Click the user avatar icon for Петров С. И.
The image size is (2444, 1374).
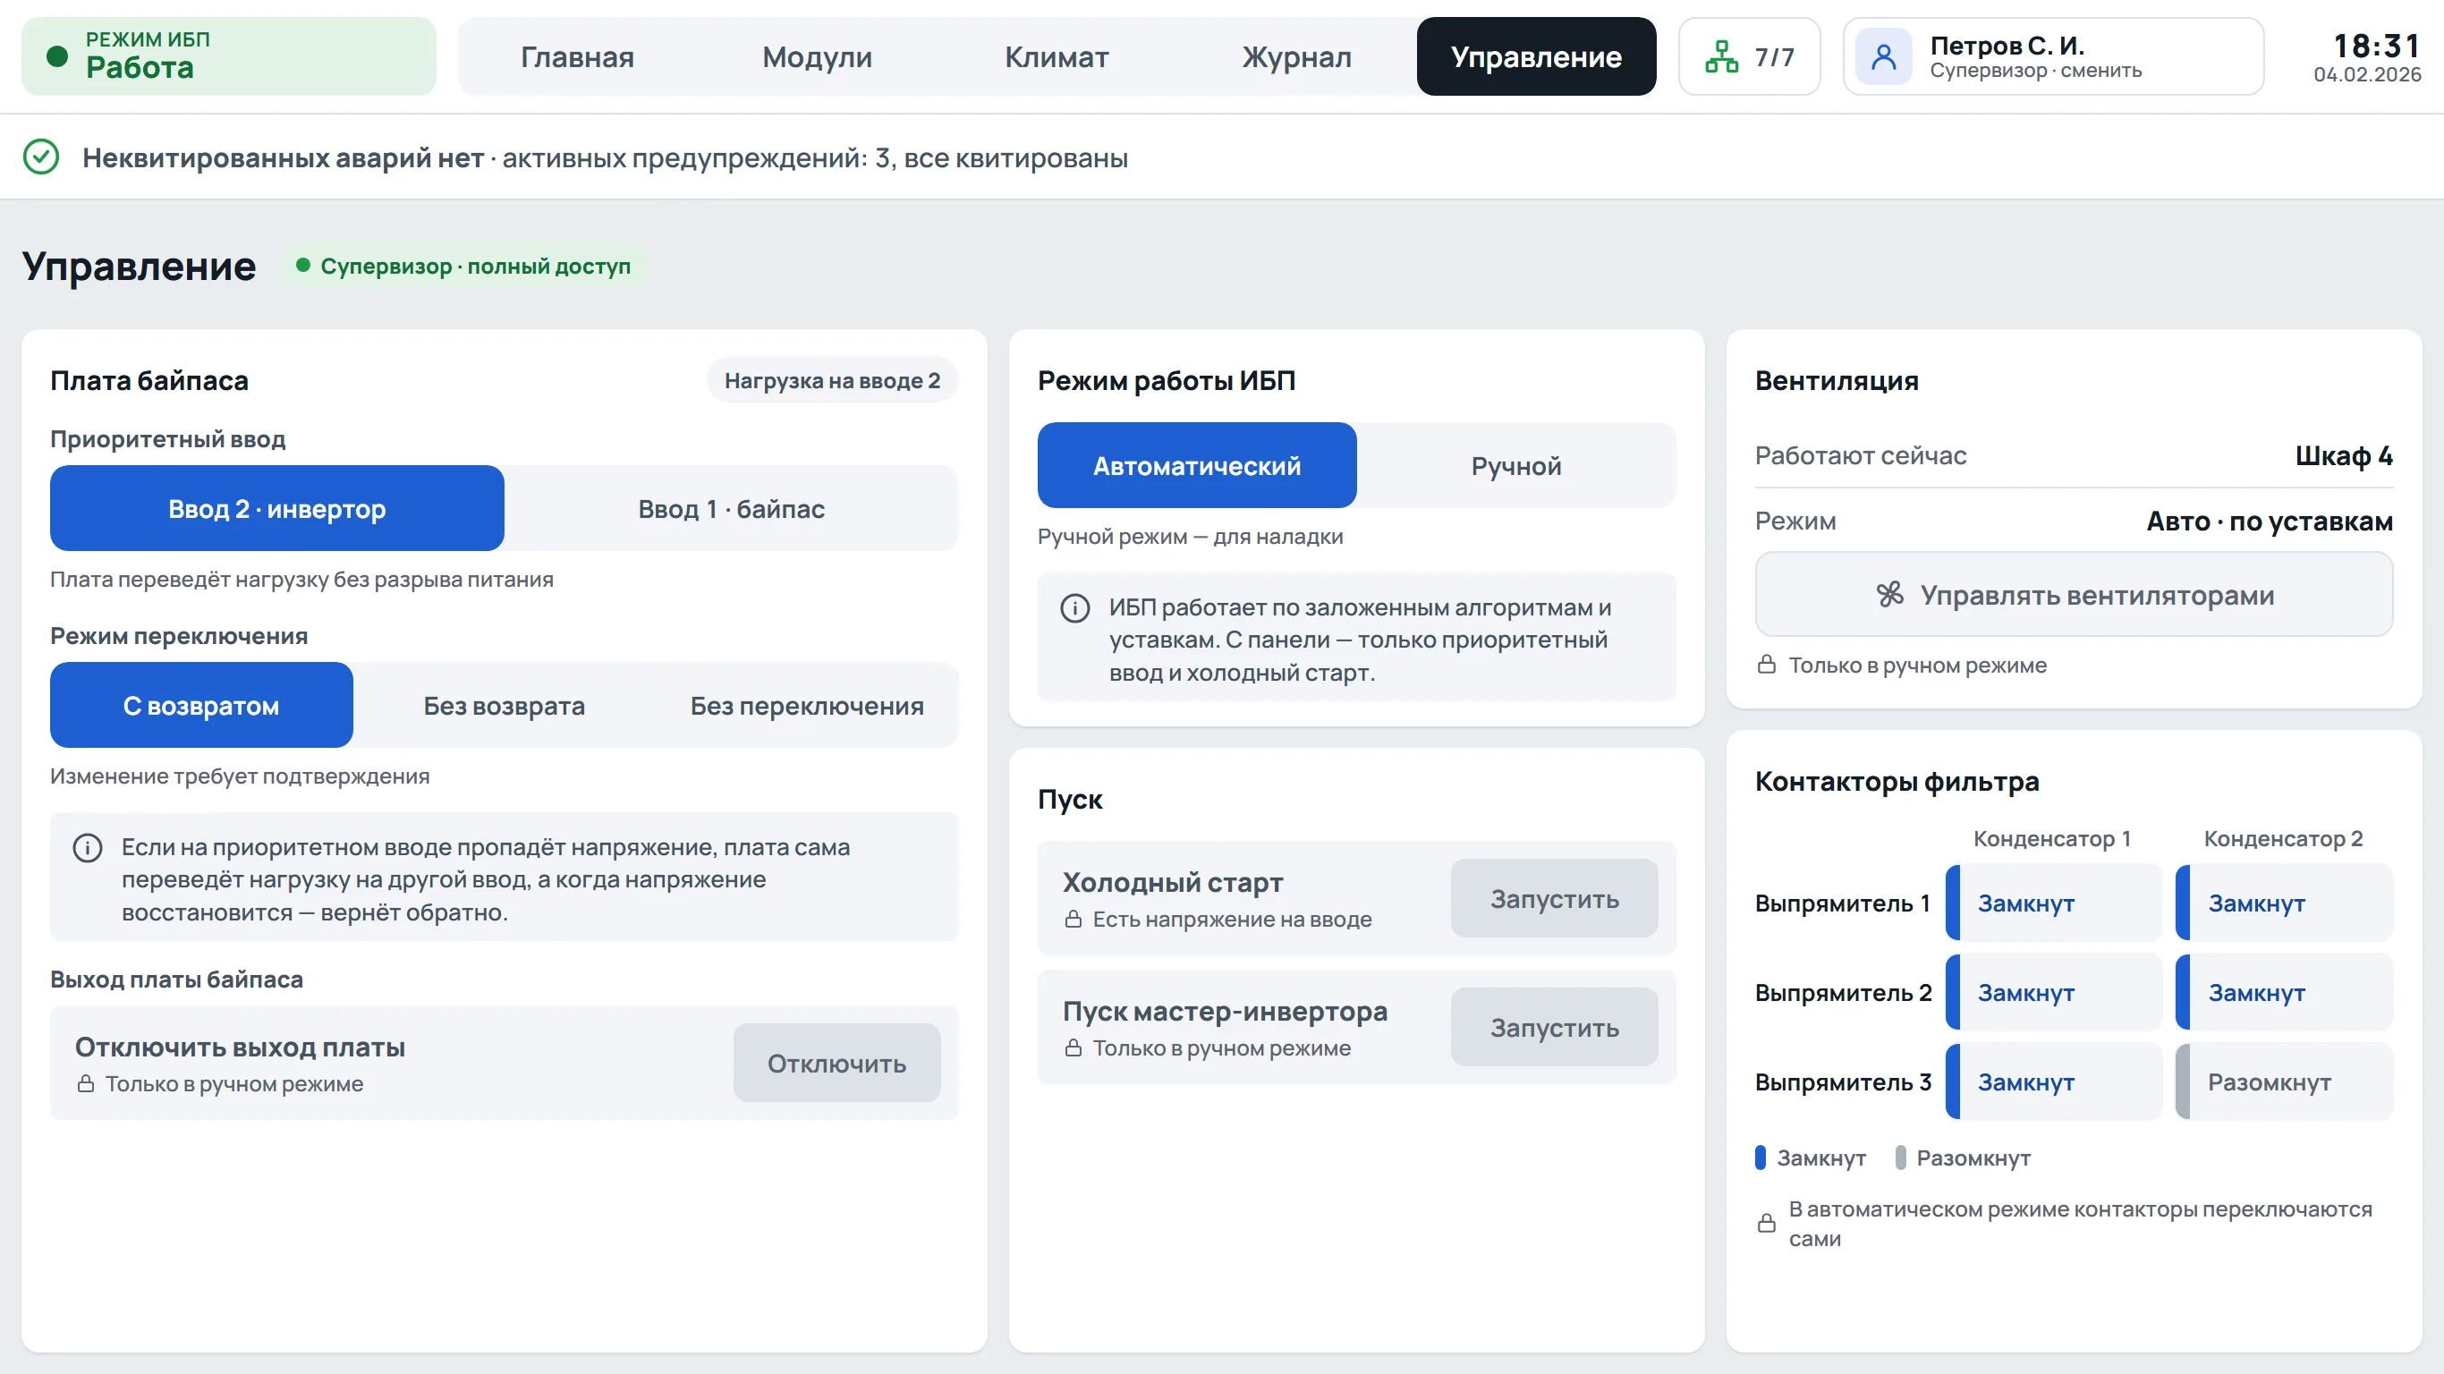[x=1883, y=57]
